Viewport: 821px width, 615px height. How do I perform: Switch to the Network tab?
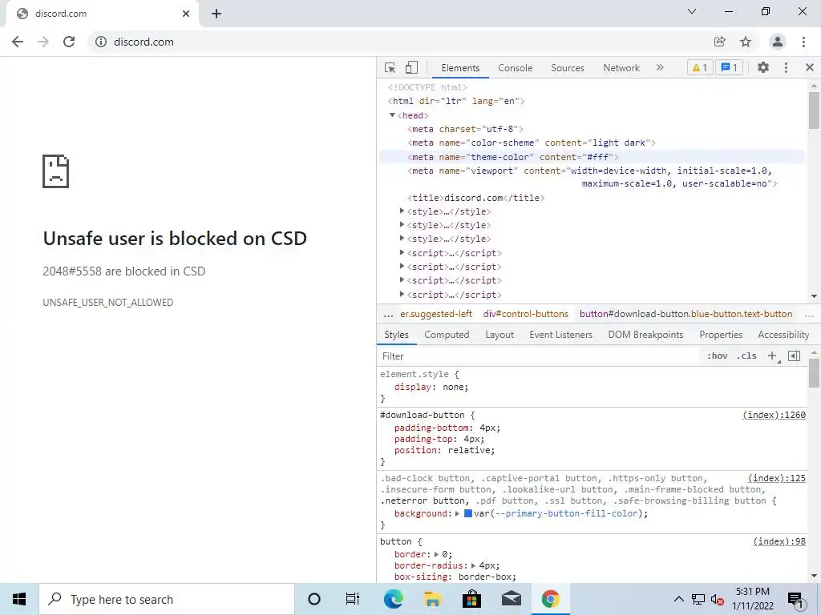621,68
